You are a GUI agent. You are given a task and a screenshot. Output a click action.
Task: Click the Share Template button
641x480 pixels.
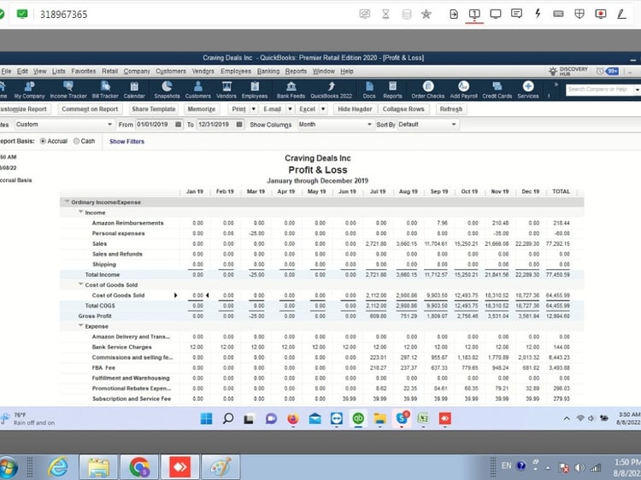click(154, 109)
